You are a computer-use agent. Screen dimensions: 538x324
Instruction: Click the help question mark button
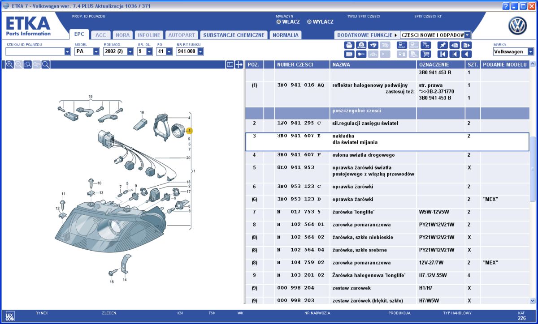click(506, 6)
